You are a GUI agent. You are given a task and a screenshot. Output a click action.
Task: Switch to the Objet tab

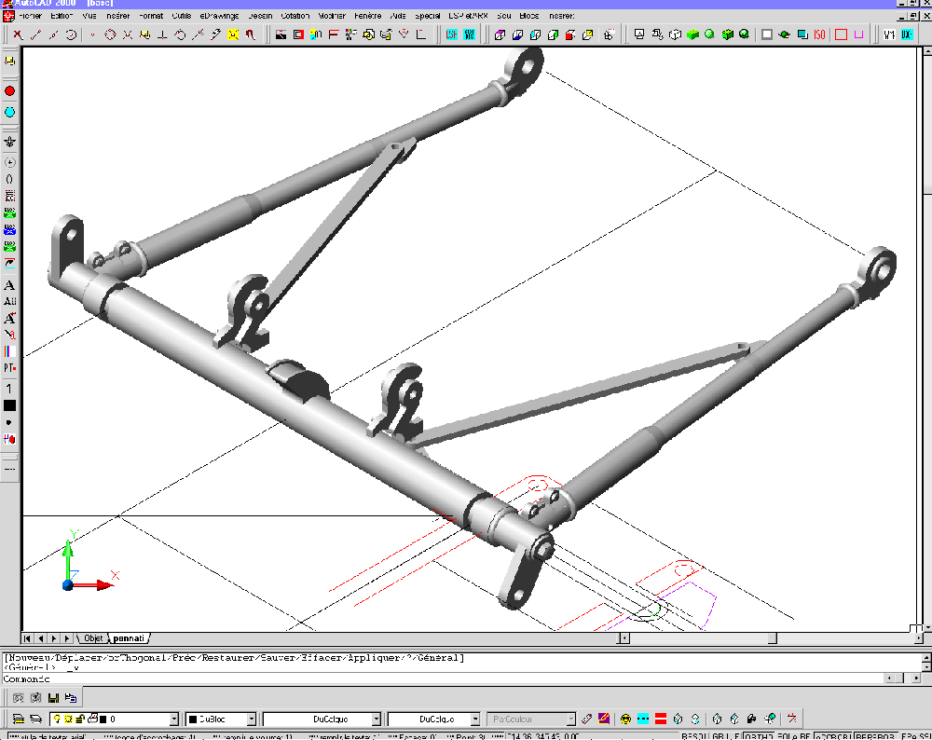pyautogui.click(x=93, y=638)
